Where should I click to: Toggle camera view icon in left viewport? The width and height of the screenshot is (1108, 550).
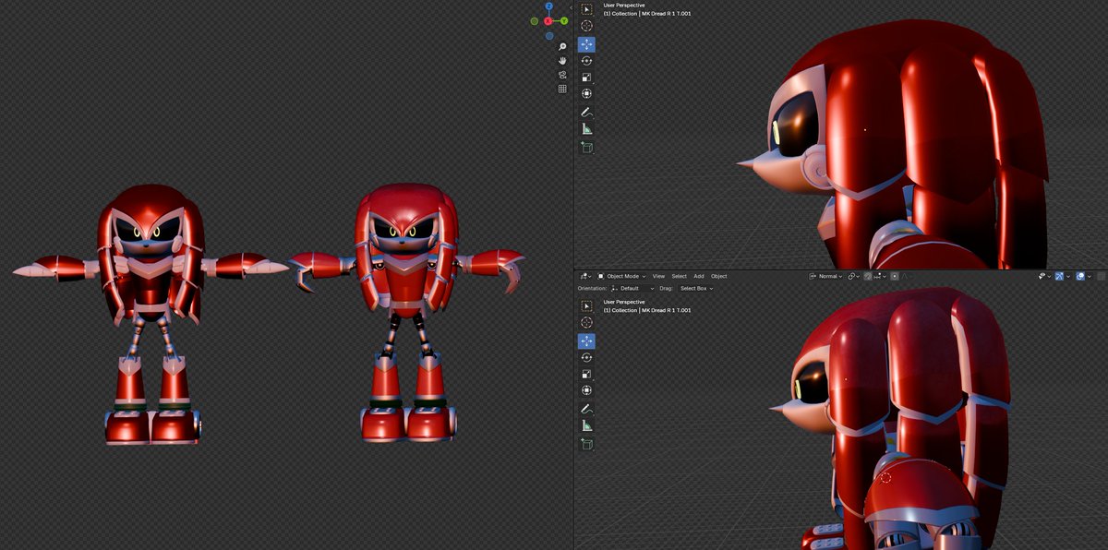click(562, 75)
